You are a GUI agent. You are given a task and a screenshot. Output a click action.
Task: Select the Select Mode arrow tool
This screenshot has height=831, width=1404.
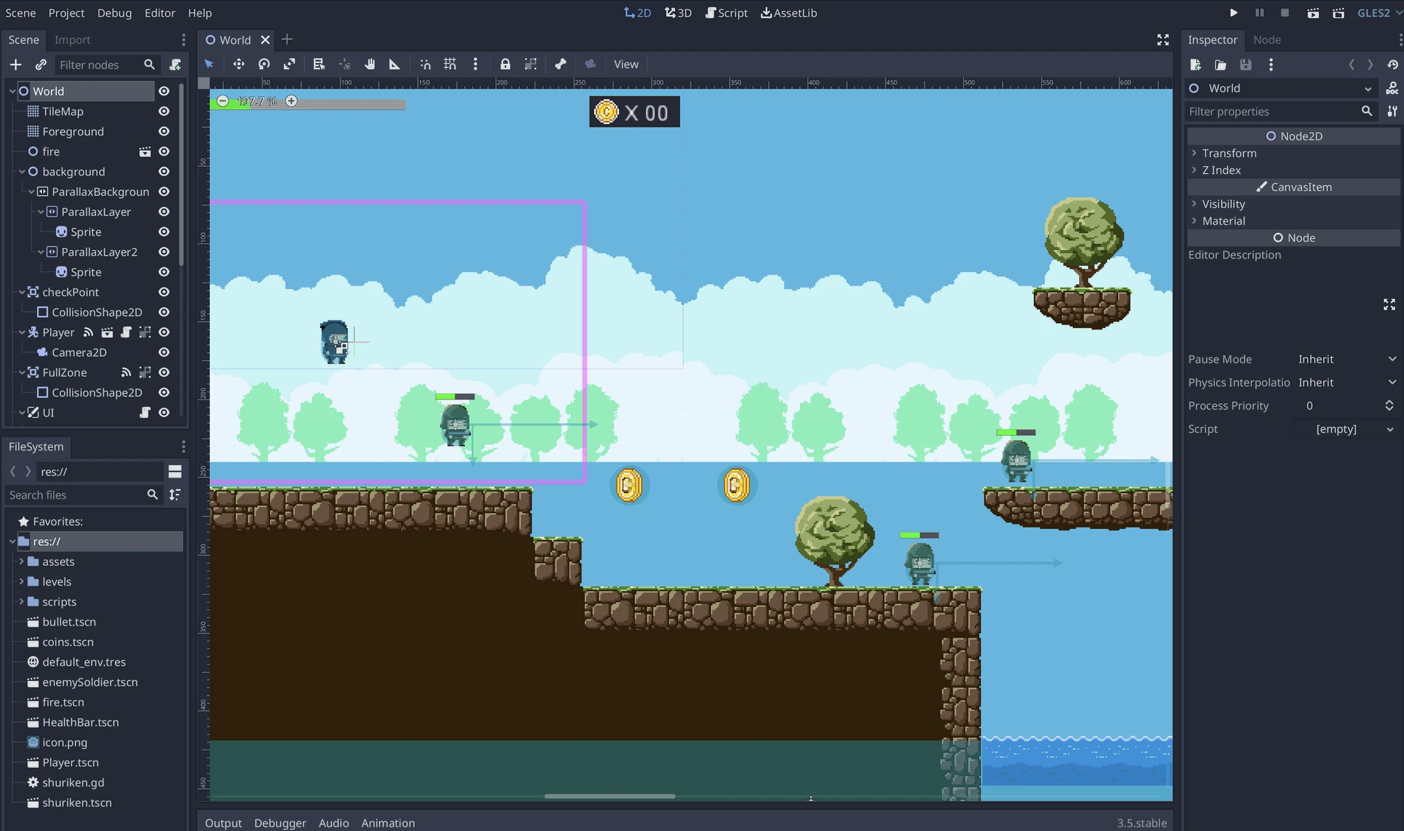pos(209,64)
